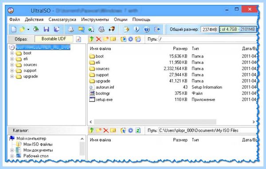Expand the Рабочий стол tree node

point(12,156)
